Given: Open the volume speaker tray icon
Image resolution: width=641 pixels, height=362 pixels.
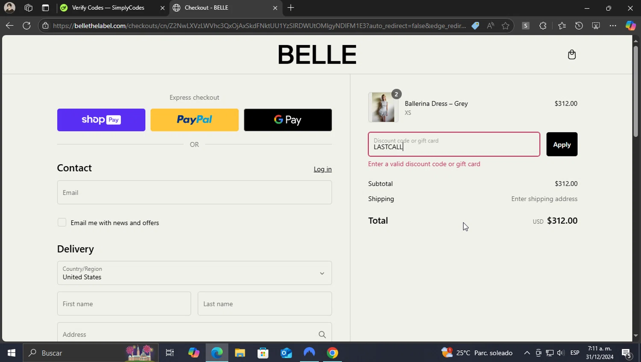Looking at the screenshot, I should click(x=561, y=353).
